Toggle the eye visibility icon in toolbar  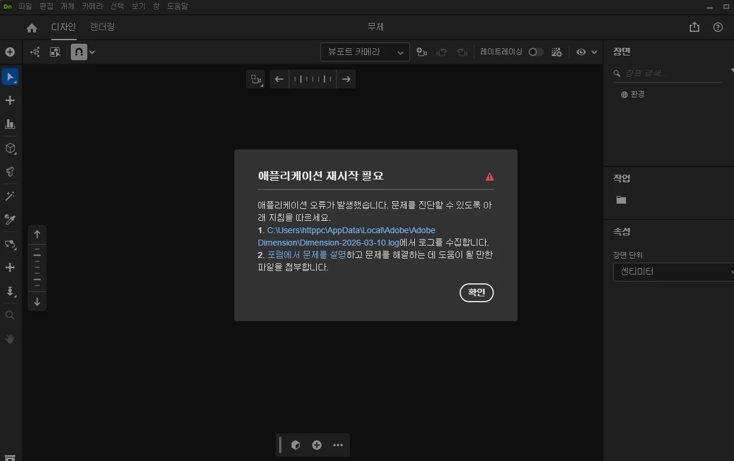click(581, 52)
